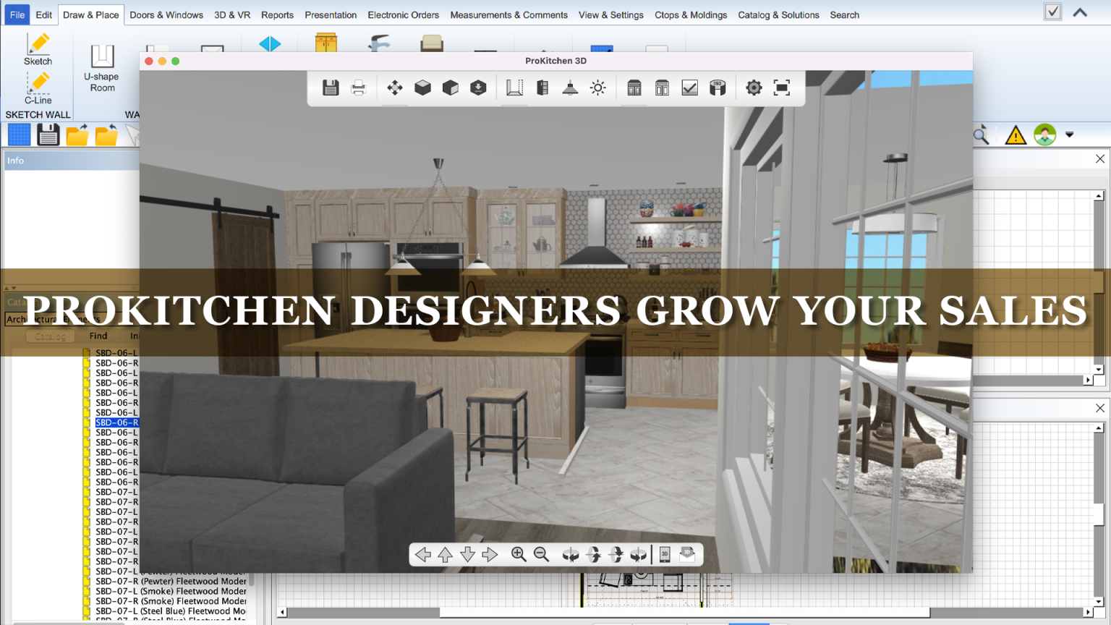Screen dimensions: 1111x625
Task: Switch to the 3D & VR tab
Action: (232, 14)
